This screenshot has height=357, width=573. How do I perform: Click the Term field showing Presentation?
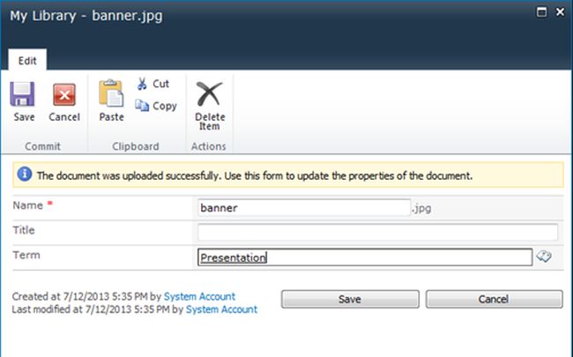click(365, 257)
